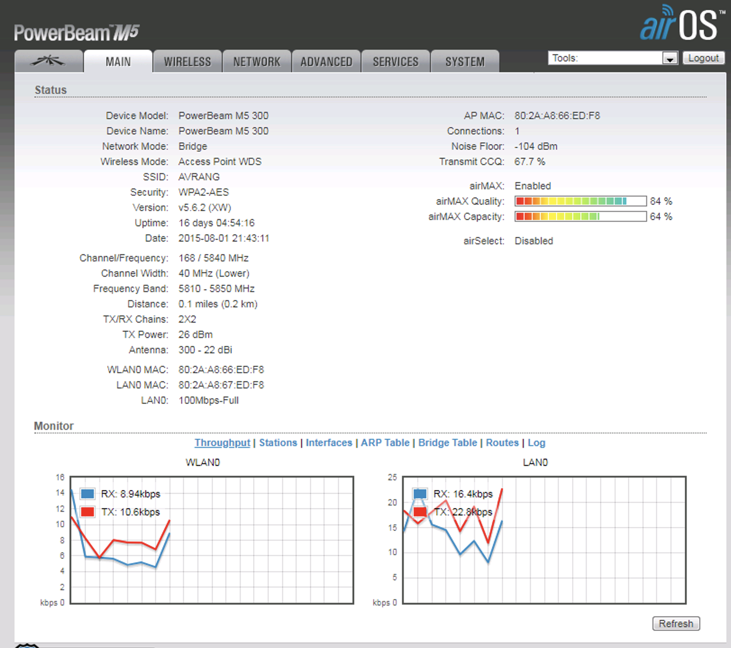Screen dimensions: 731x648
Task: Click the Channel/Frequency value 168 / 5840 MHz
Action: click(214, 258)
